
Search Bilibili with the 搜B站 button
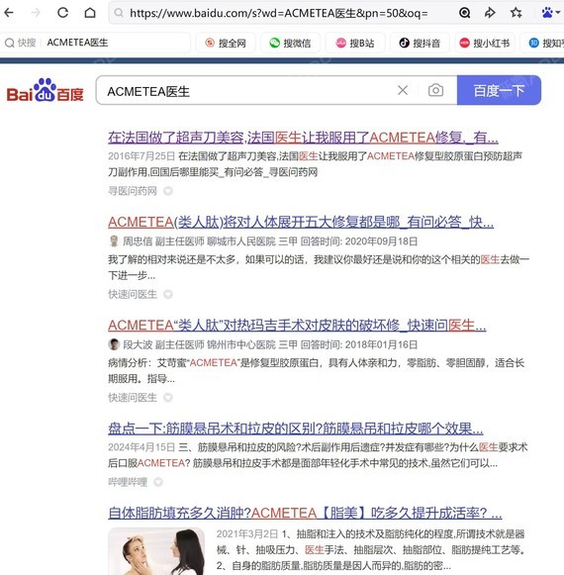pos(355,43)
